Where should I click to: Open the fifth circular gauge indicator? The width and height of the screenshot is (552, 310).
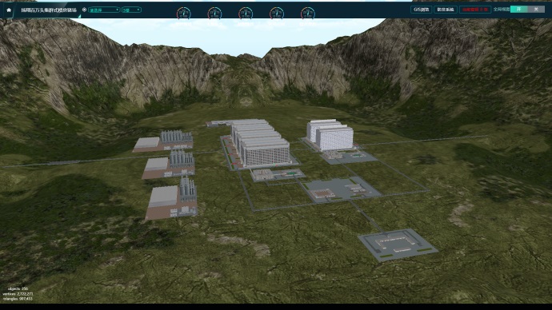308,14
